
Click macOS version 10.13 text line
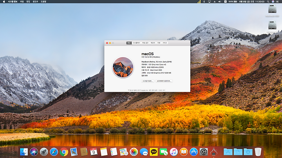pos(151,57)
